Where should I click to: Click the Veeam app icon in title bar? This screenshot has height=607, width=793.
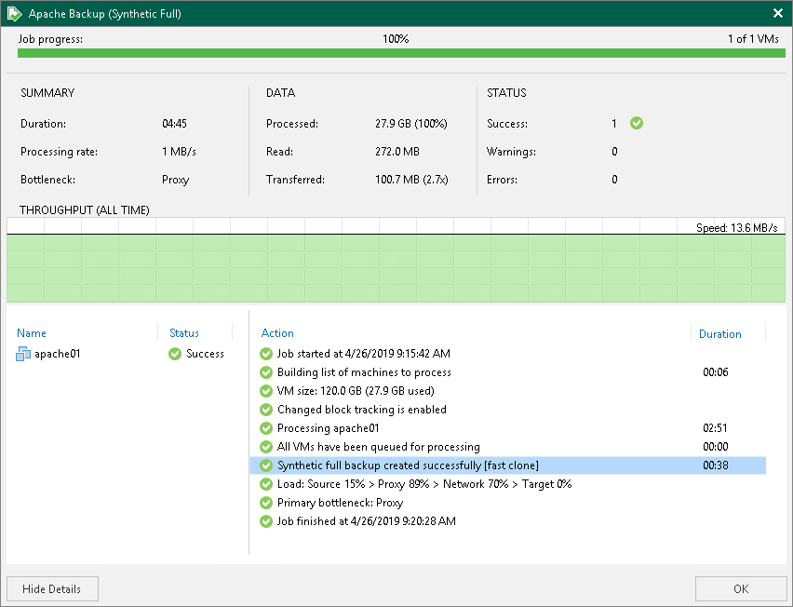[15, 14]
